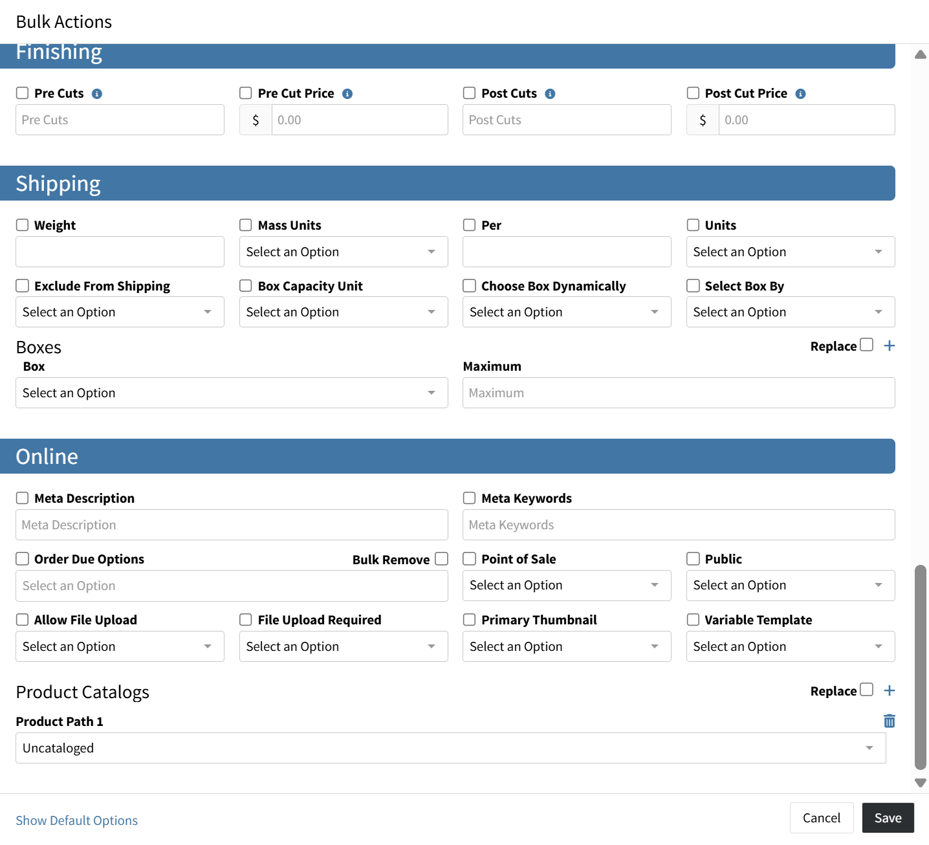
Task: Open the Units dropdown
Action: click(x=791, y=252)
